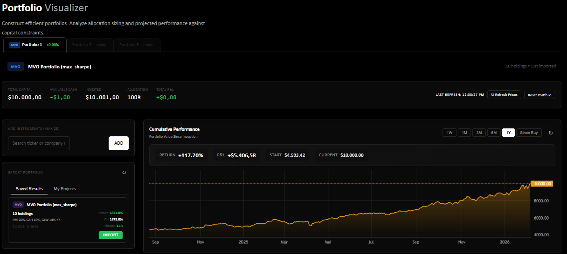Select the 3M performance range
567x254 pixels.
click(479, 133)
